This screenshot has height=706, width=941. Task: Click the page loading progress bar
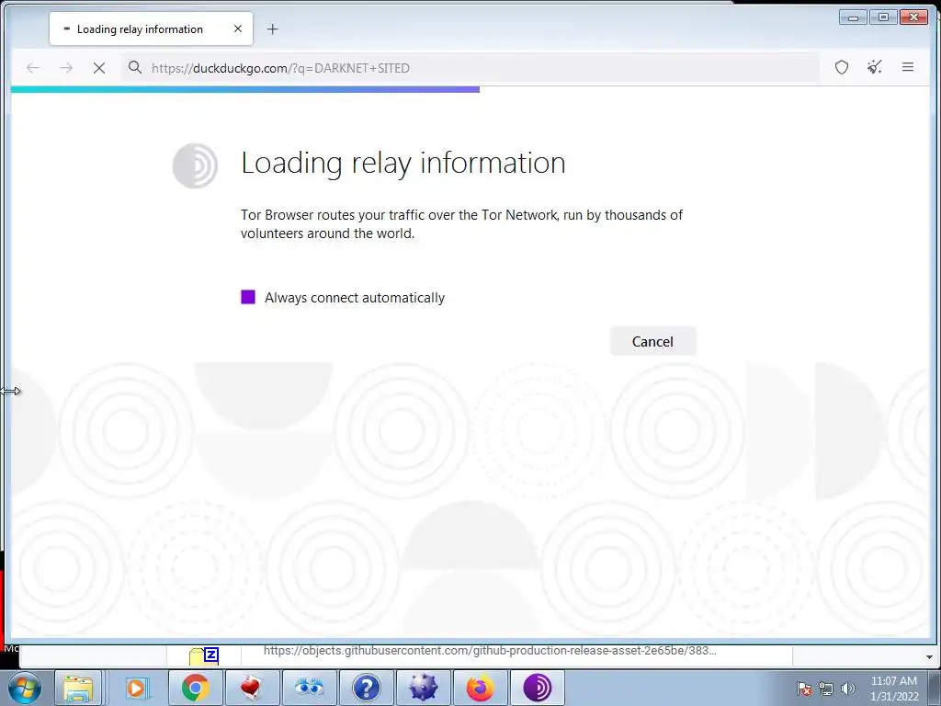click(x=244, y=89)
